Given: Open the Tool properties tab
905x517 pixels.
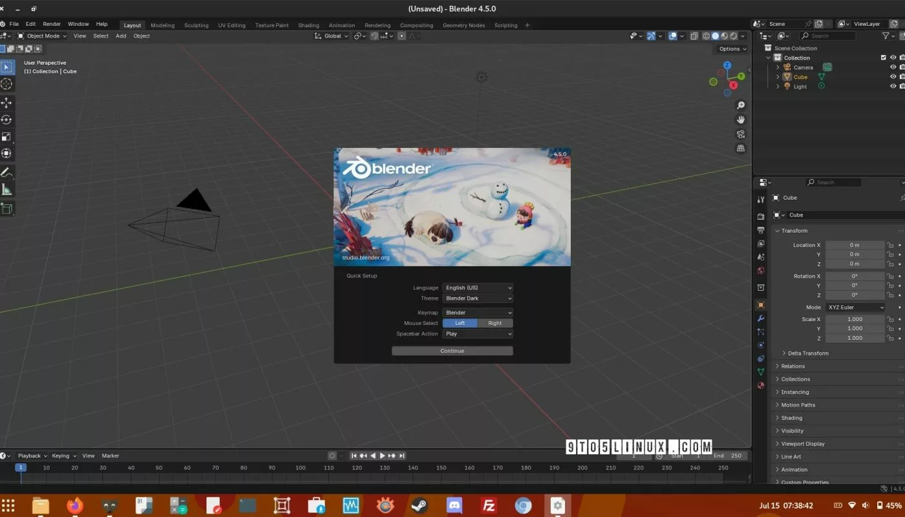Looking at the screenshot, I should 761,199.
